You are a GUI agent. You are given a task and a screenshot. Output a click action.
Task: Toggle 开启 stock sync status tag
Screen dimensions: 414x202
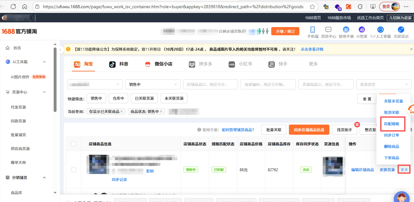(306, 170)
